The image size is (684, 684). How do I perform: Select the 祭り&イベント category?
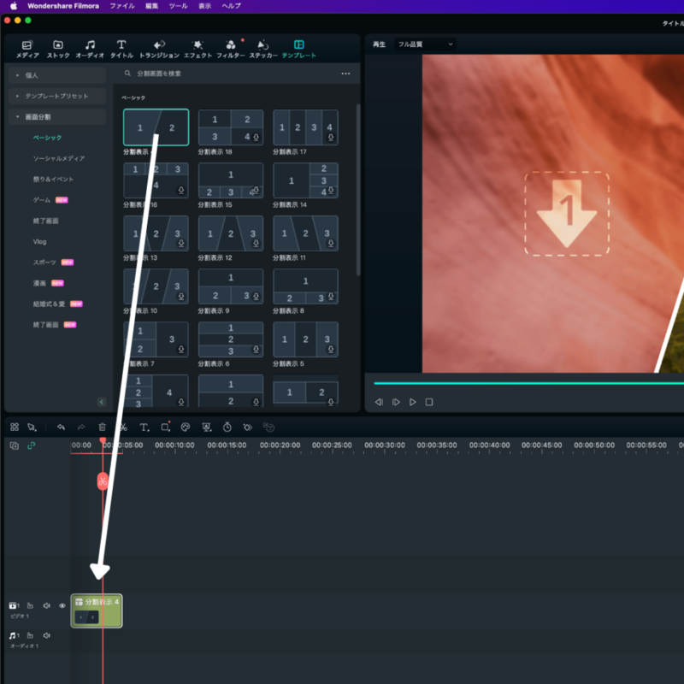[53, 180]
